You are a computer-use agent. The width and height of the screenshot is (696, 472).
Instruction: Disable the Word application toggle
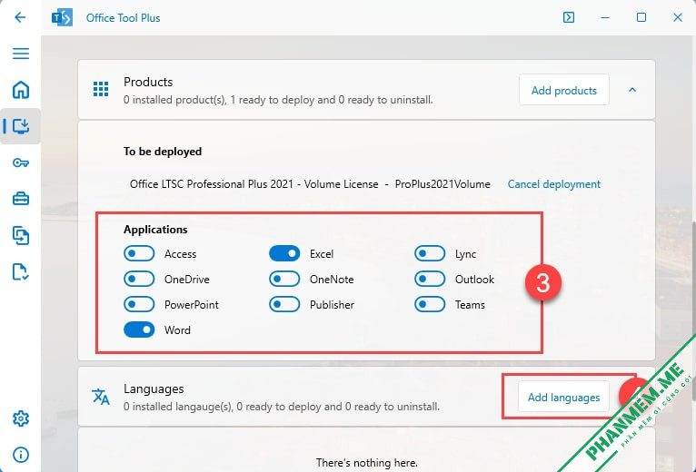click(139, 329)
